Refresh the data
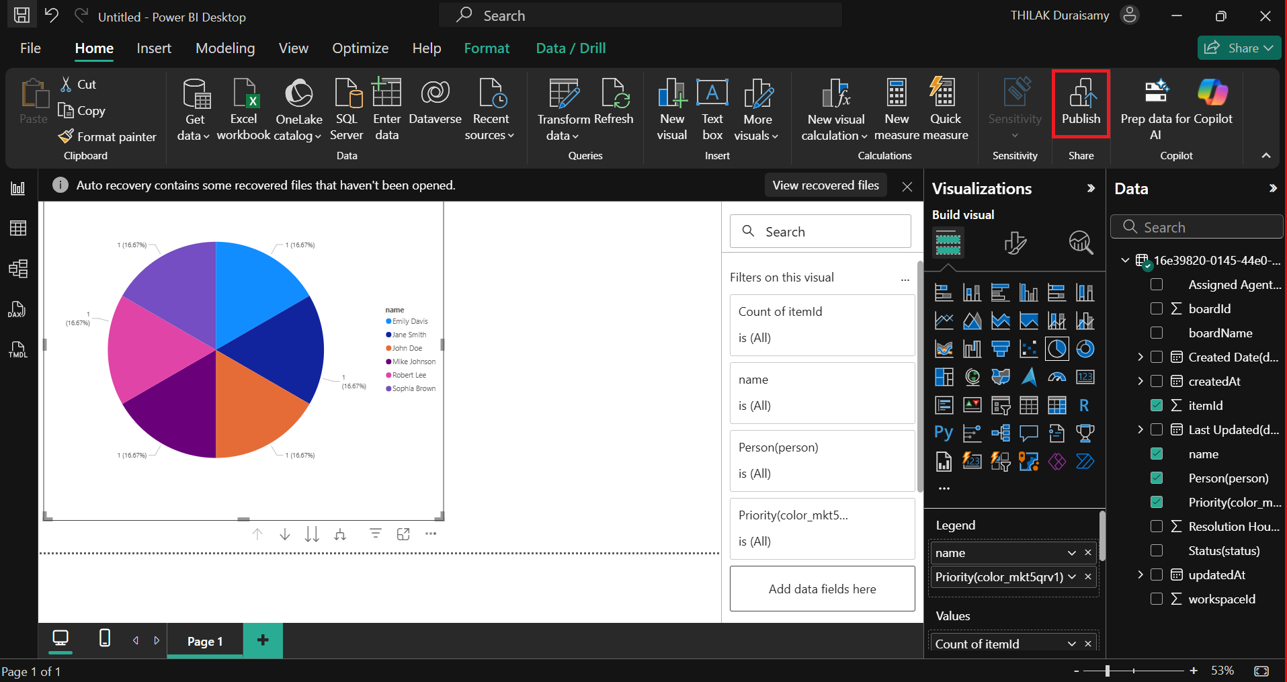Screen dimensions: 1287x682 pyautogui.click(x=614, y=102)
